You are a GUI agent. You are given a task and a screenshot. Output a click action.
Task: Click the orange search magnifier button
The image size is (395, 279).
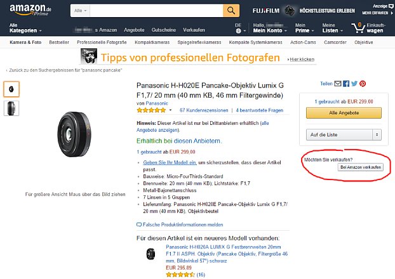click(x=231, y=11)
